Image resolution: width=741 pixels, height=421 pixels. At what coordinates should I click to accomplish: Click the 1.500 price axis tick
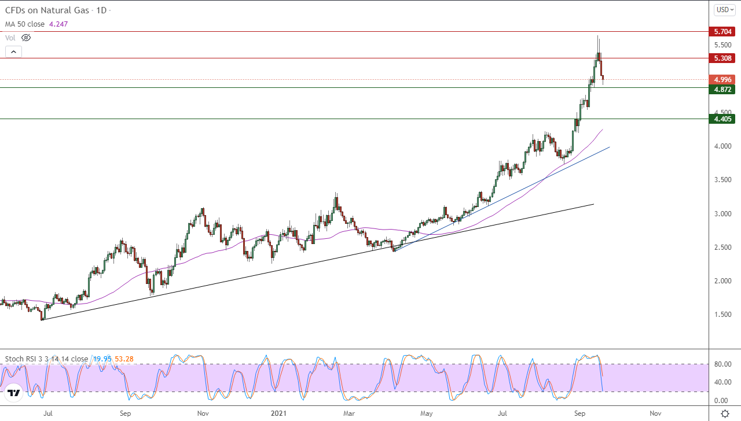click(724, 315)
